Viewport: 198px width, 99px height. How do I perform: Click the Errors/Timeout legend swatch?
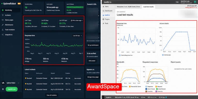click(146, 89)
